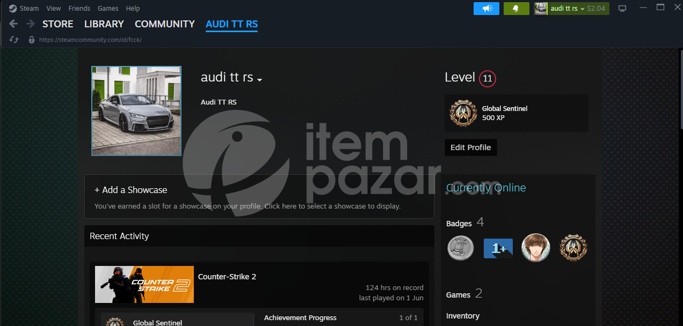Viewport: 683px width, 326px height.
Task: Click the padlock icon beside the URL
Action: pyautogui.click(x=32, y=40)
